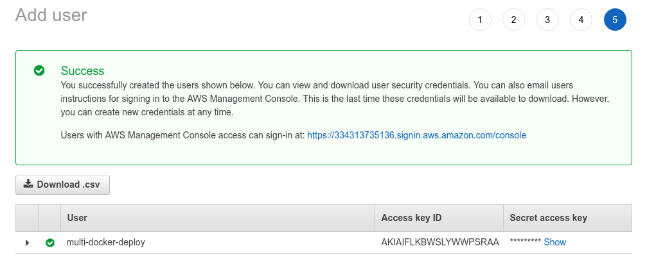Click the Secret access key column header
The width and height of the screenshot is (647, 271).
(x=549, y=218)
